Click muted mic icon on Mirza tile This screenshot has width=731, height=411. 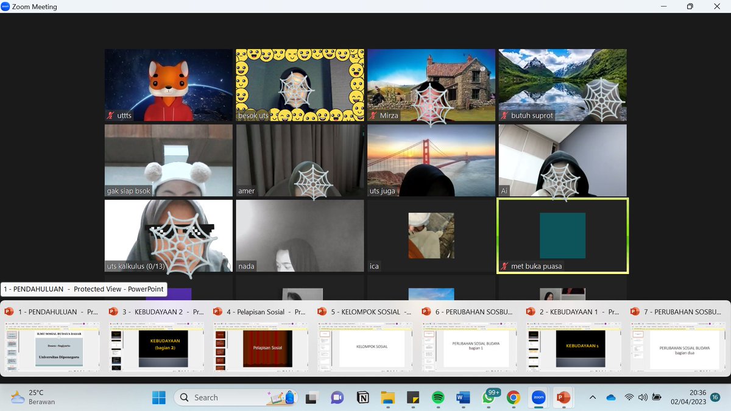pos(373,115)
